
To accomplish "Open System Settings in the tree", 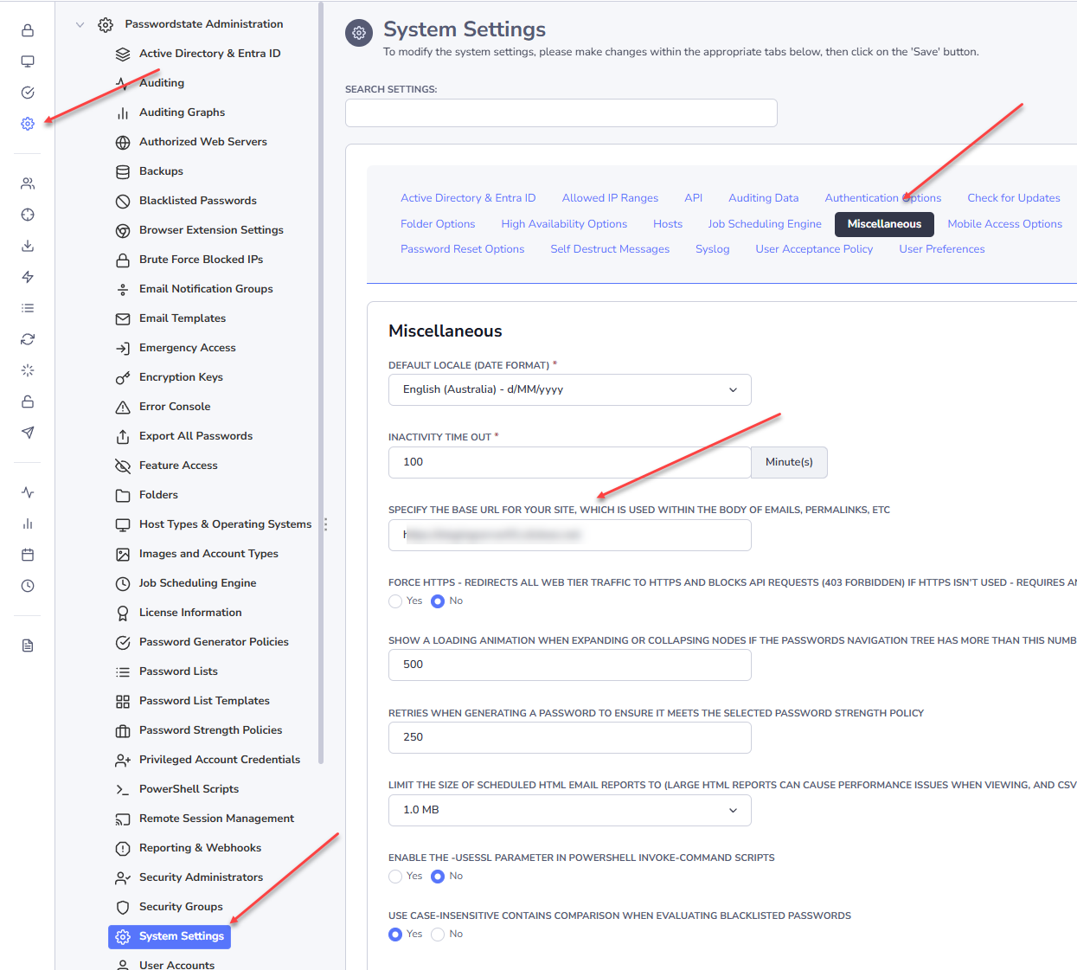I will [170, 936].
